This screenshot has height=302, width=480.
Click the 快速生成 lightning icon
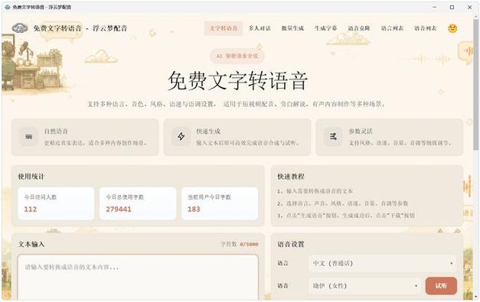click(x=181, y=136)
